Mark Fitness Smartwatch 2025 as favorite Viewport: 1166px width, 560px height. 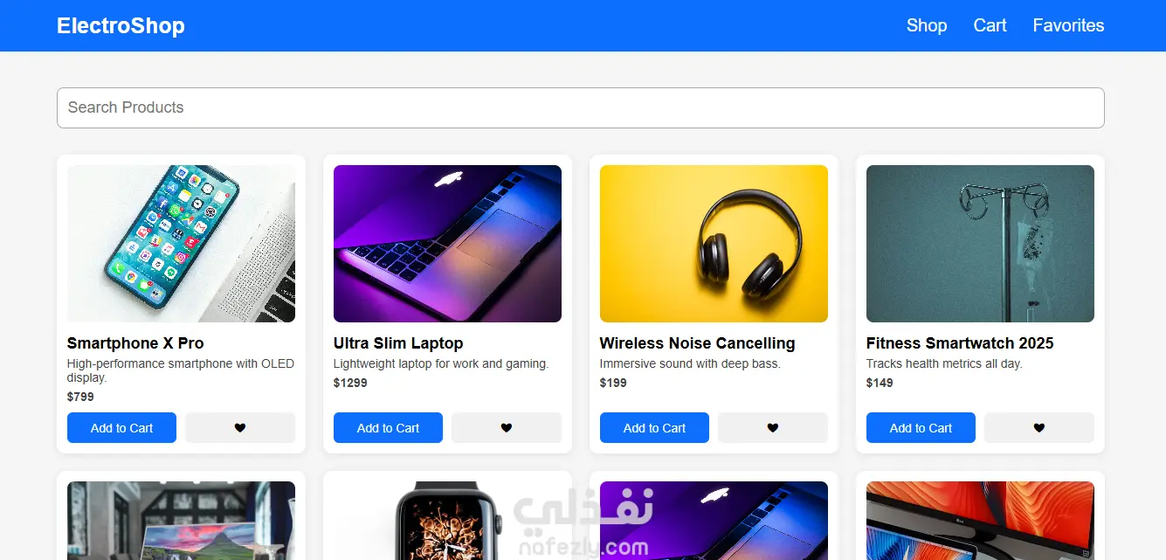click(1039, 428)
